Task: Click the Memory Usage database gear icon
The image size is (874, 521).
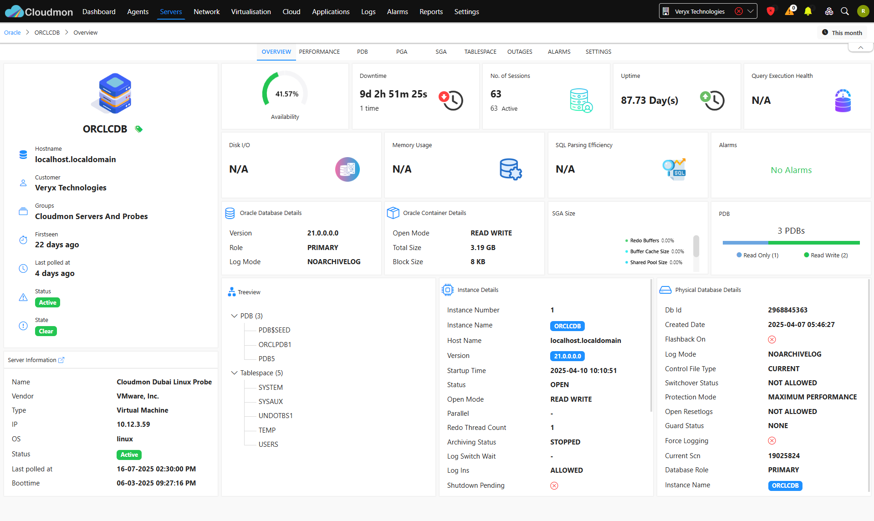Action: (511, 169)
